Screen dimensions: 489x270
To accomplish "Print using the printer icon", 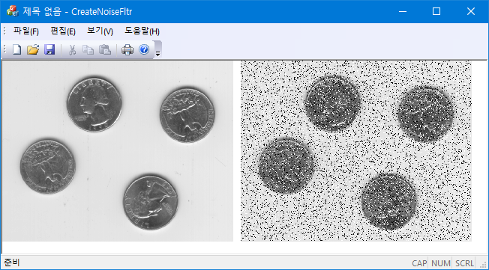I will coord(127,49).
